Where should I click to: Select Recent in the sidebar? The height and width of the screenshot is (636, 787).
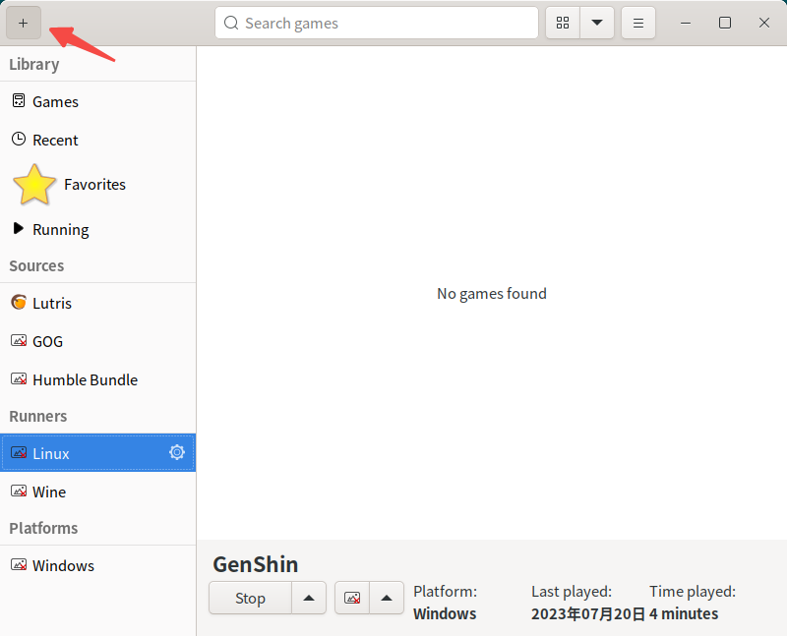point(97,140)
